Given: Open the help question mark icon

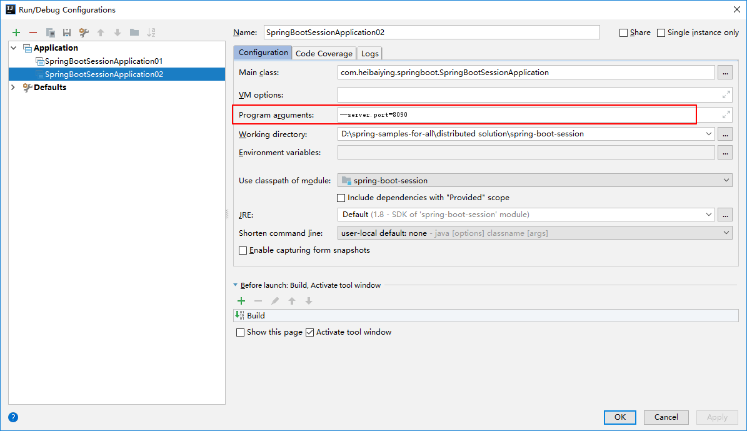Looking at the screenshot, I should [x=13, y=417].
